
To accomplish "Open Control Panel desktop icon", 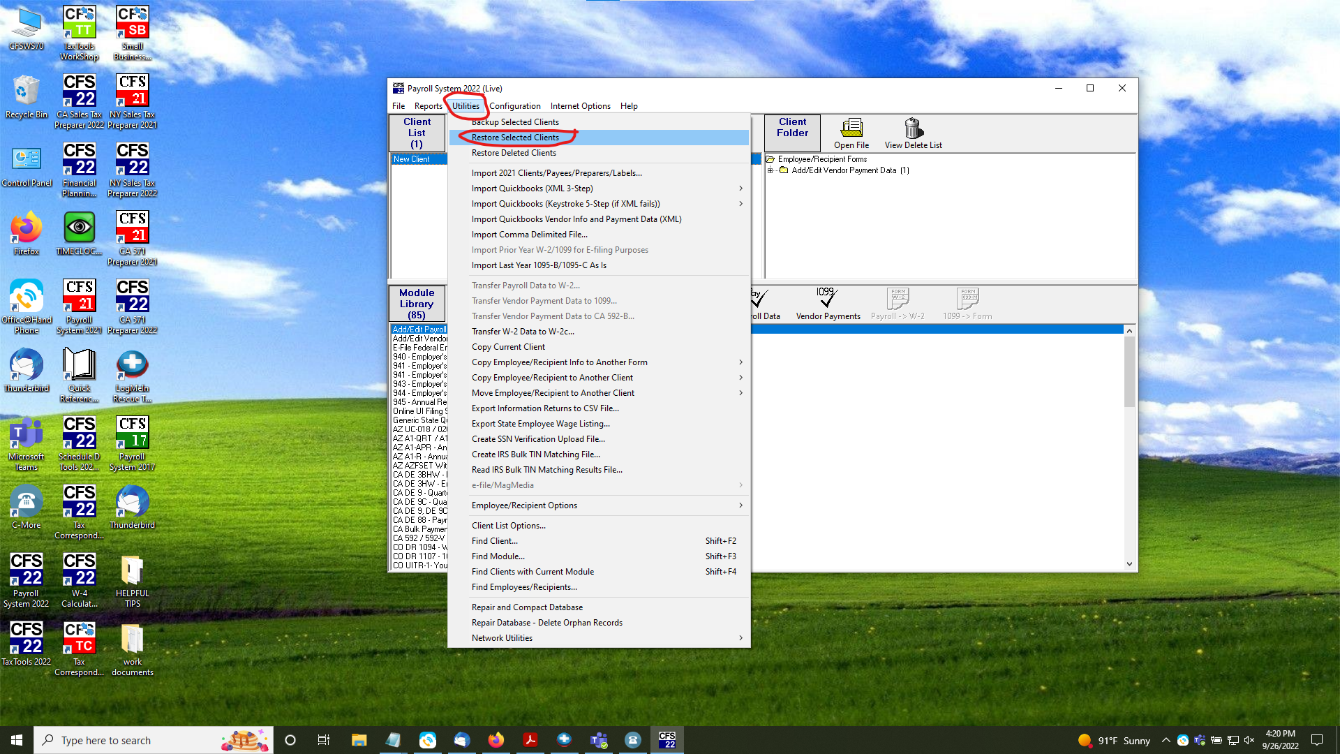I will pyautogui.click(x=27, y=165).
